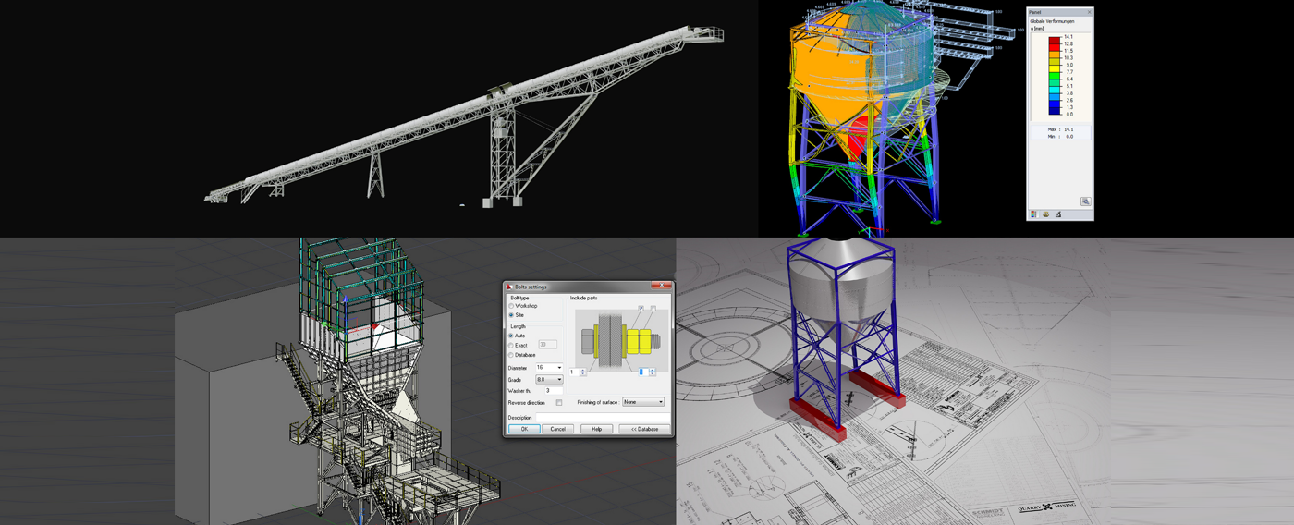This screenshot has height=525, width=1294.
Task: Click the rightmost icon in panel footer
Action: 1058,214
